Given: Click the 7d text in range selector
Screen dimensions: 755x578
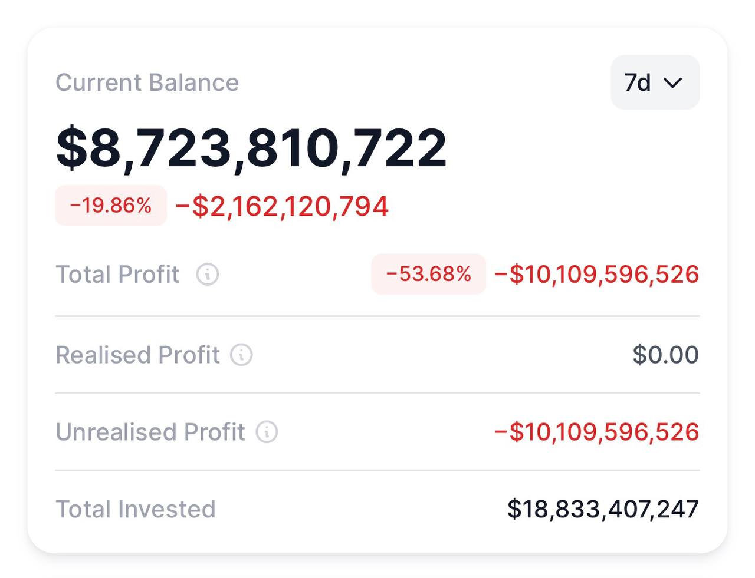Looking at the screenshot, I should (638, 83).
